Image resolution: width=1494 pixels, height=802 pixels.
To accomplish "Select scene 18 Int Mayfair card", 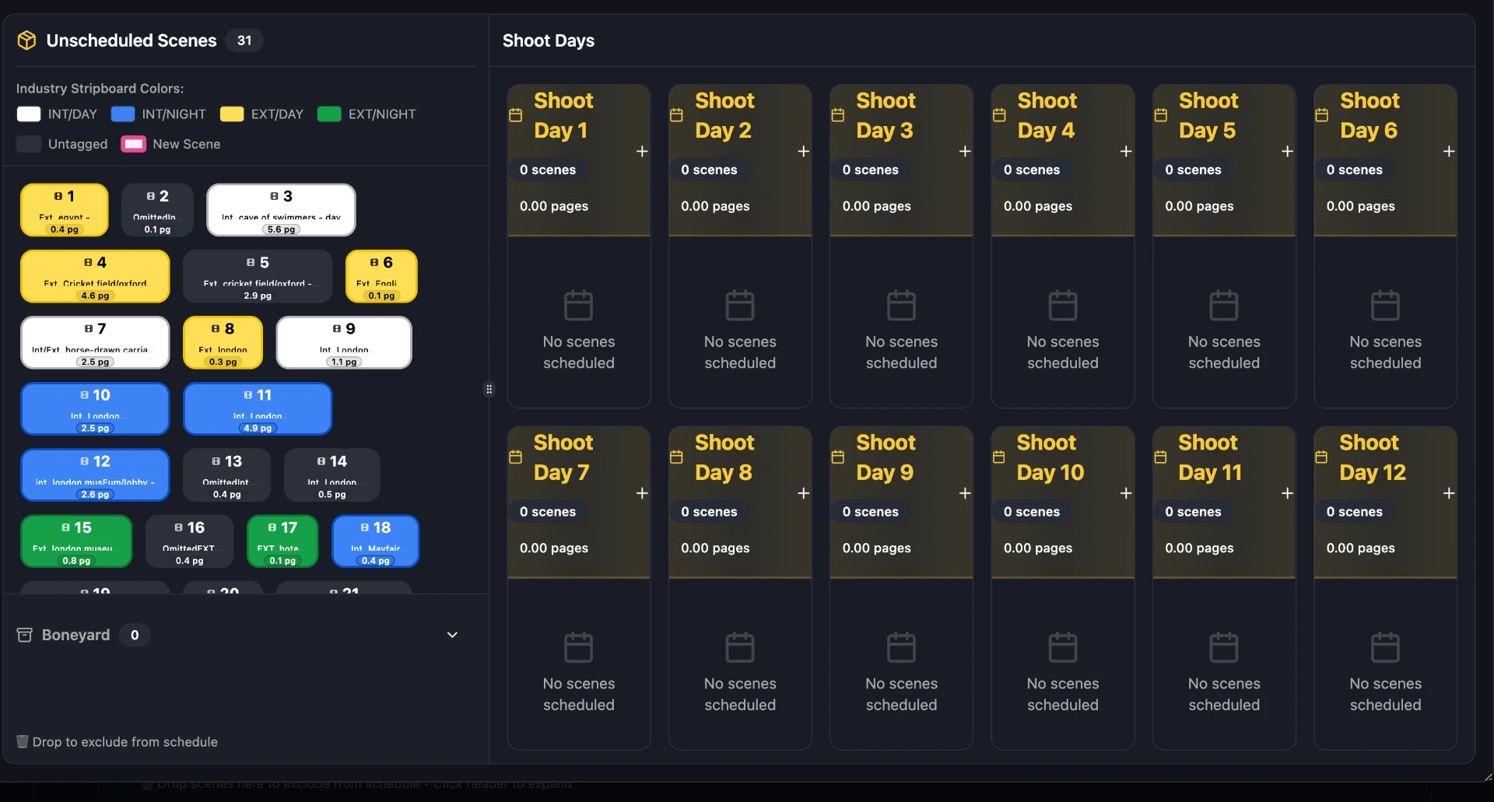I will tap(376, 541).
